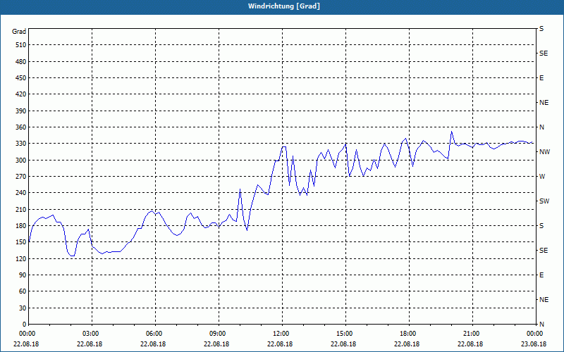Select the 480 value on degree axis

[x=21, y=61]
